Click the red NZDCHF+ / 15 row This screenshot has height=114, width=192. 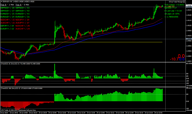tap(7, 20)
